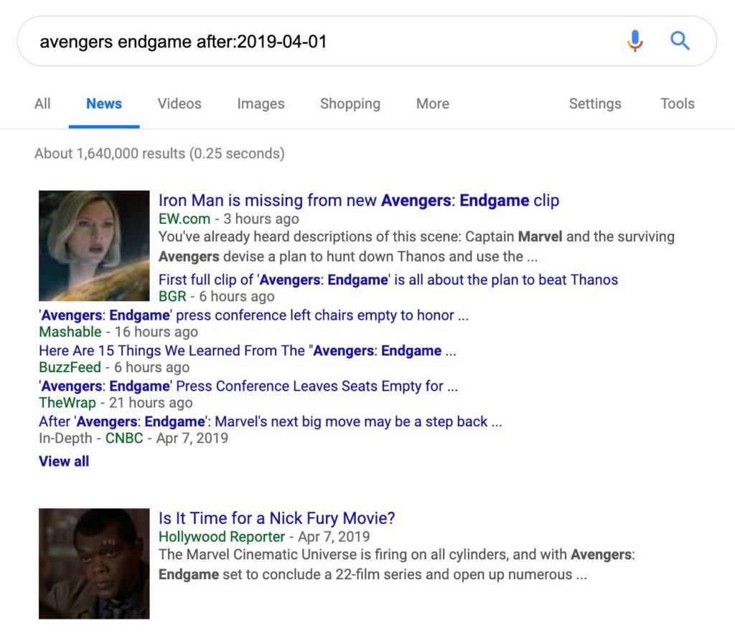Go to the Images tab
The width and height of the screenshot is (735, 638).
261,103
